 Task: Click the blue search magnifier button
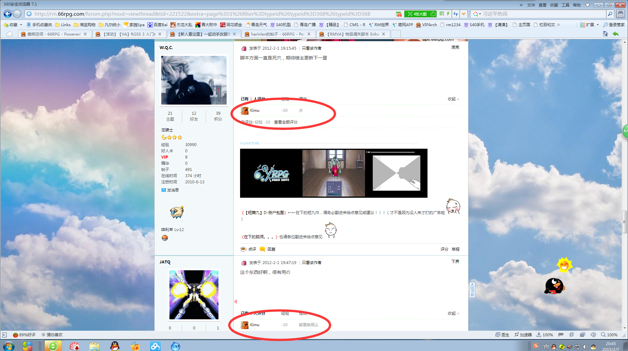(610, 14)
